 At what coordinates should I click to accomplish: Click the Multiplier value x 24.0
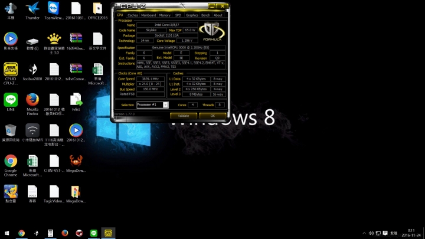coord(151,84)
